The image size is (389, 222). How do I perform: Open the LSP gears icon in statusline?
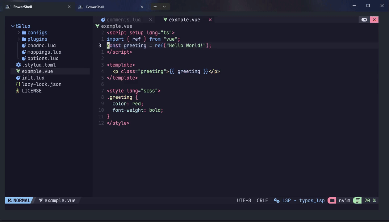(x=276, y=200)
